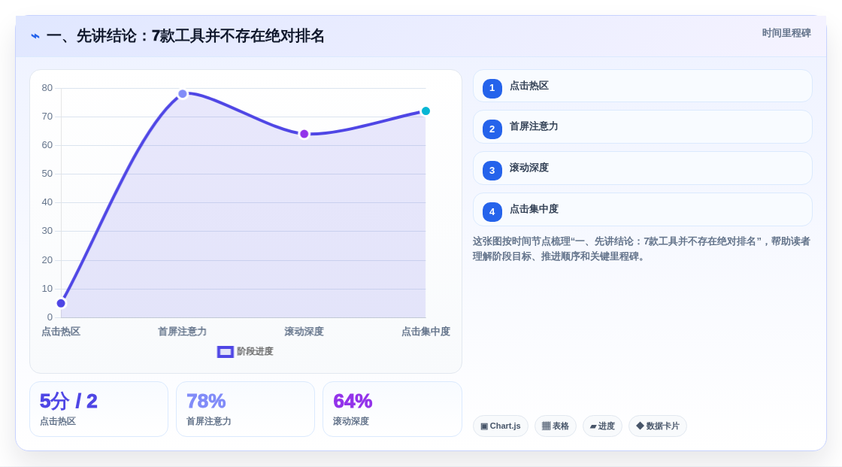Click the purple 滚动深度 data point
This screenshot has height=467, width=842.
pos(304,134)
